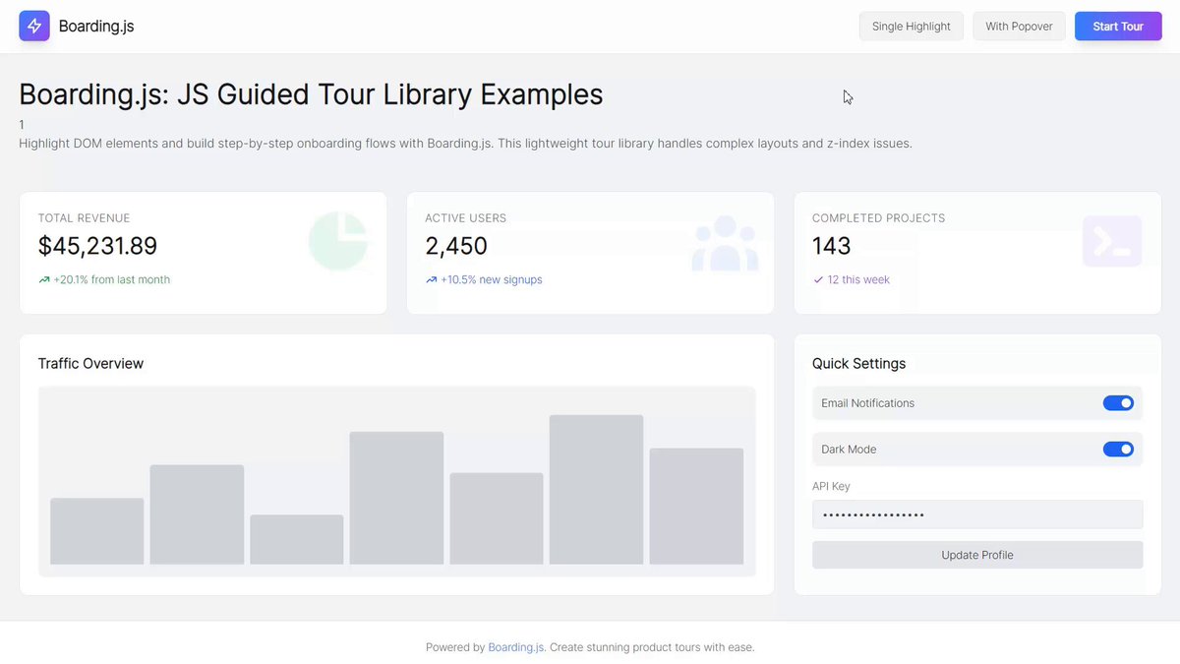This screenshot has width=1180, height=664.
Task: Focus the API Key password field
Action: (977, 514)
